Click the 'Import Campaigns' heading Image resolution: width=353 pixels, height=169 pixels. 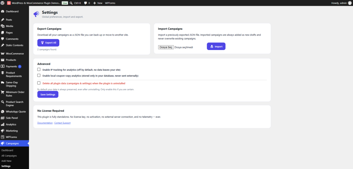pyautogui.click(x=170, y=29)
